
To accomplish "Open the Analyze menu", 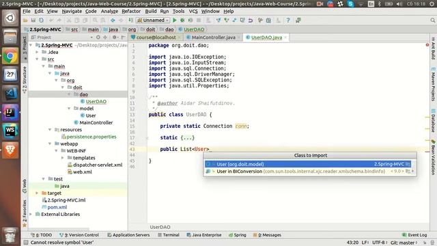I will [109, 11].
